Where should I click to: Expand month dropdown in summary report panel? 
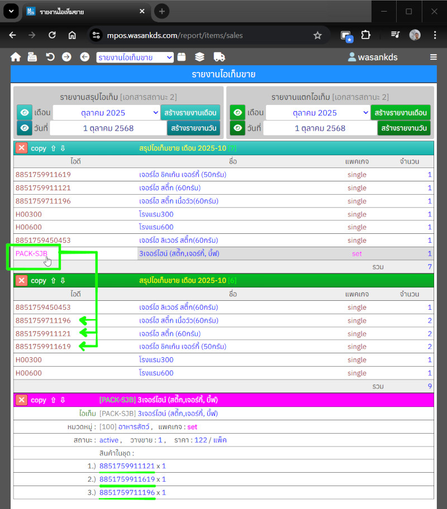pyautogui.click(x=107, y=113)
